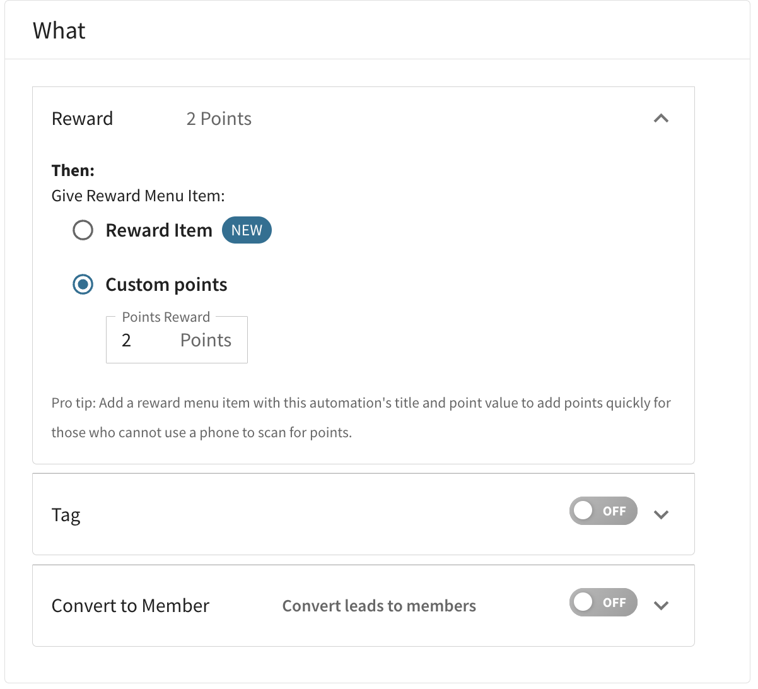Click the Convert leads to members text
Viewport: 758px width, 689px height.
click(378, 606)
